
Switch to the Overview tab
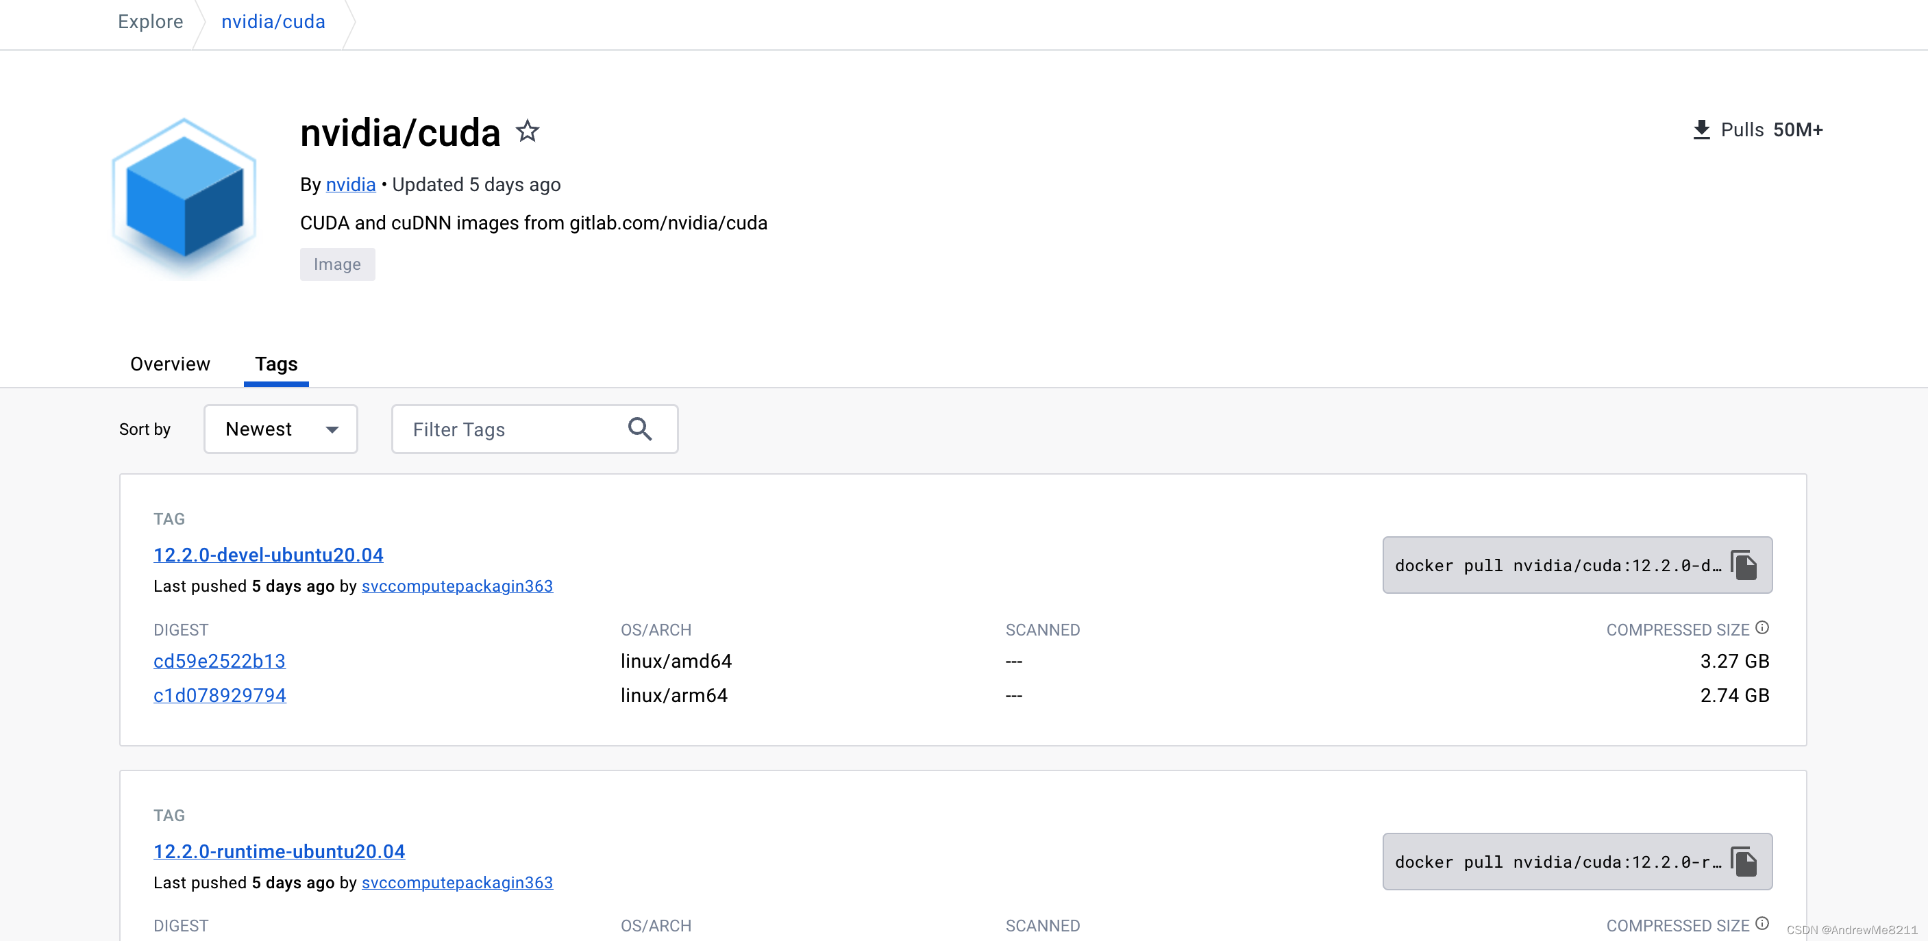coord(170,364)
